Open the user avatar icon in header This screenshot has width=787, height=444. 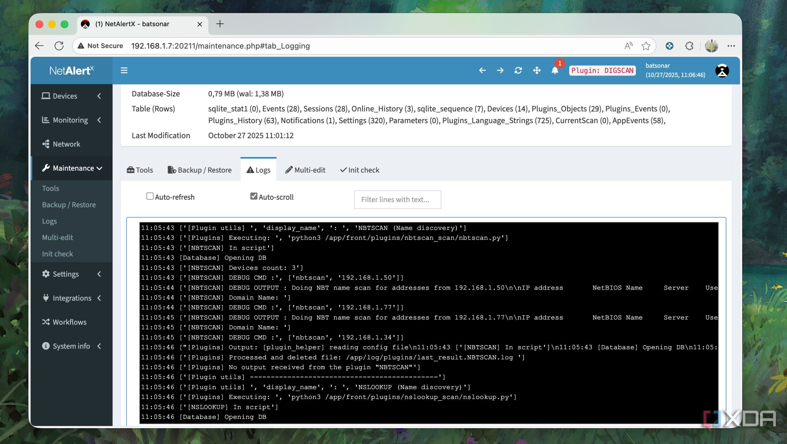click(x=722, y=70)
